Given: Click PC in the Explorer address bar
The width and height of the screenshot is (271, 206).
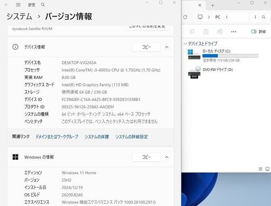Looking at the screenshot, I should pos(218,17).
